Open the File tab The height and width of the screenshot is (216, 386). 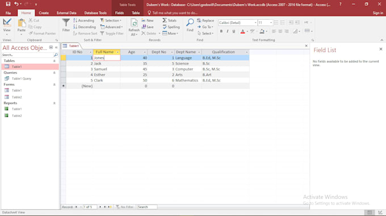[x=8, y=13]
